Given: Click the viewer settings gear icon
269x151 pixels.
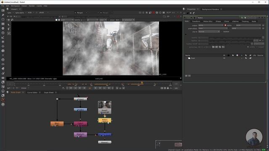Looking at the screenshot, I should tap(8, 20).
